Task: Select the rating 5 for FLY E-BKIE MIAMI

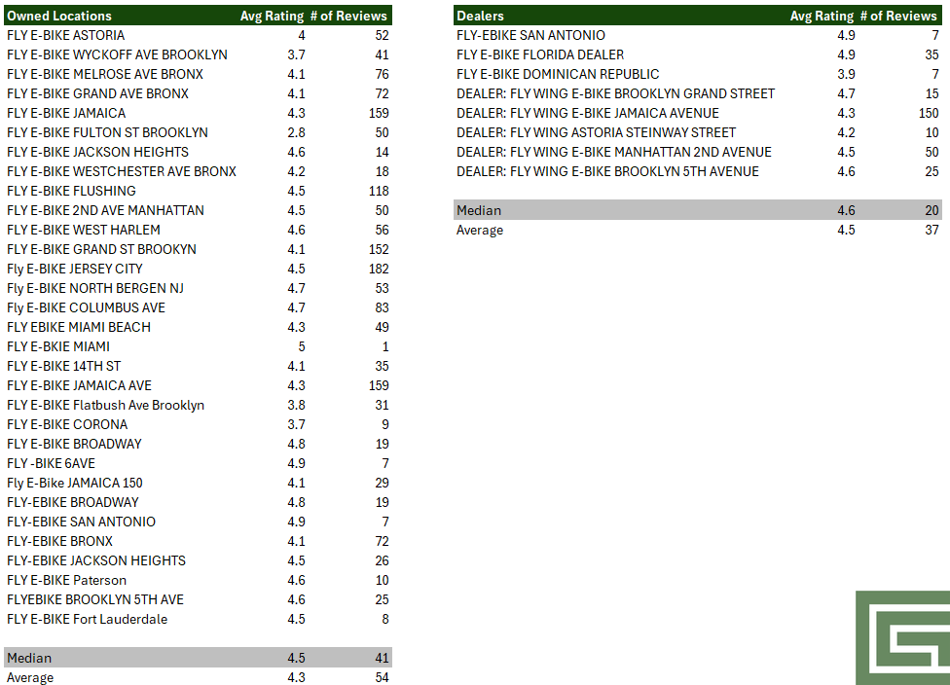Action: (x=302, y=346)
